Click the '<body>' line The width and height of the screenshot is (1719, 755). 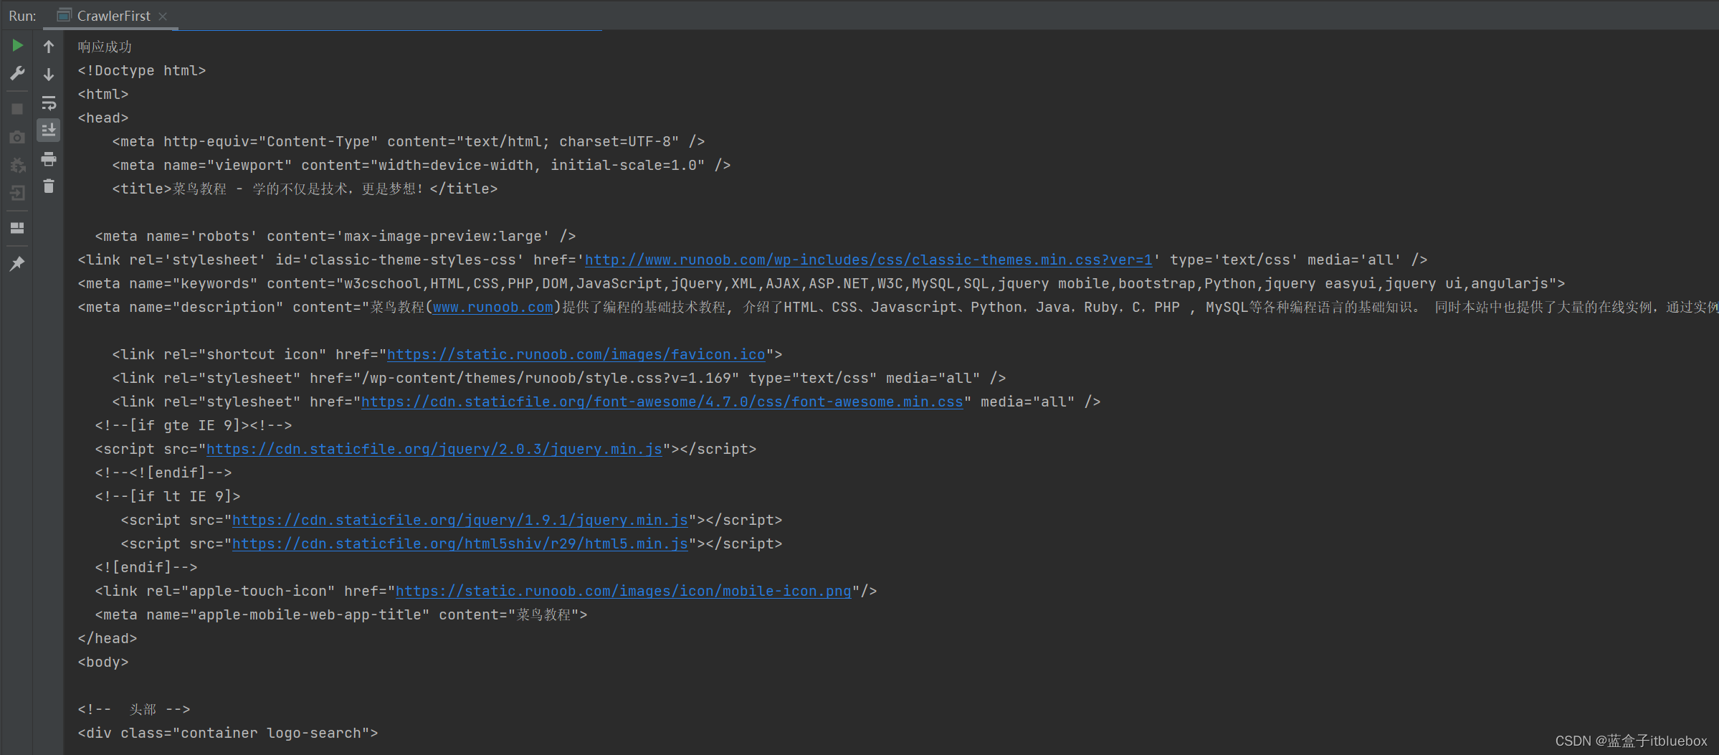pyautogui.click(x=103, y=662)
